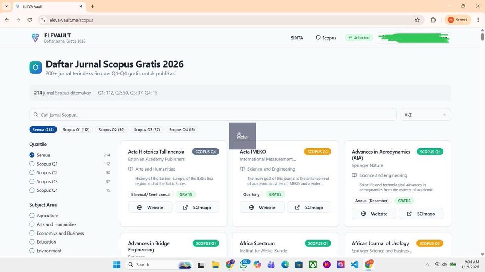Select the Education subject area radio
Image resolution: width=485 pixels, height=272 pixels.
(x=32, y=242)
